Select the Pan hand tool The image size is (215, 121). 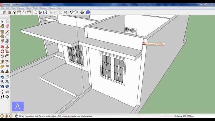pos(7,77)
